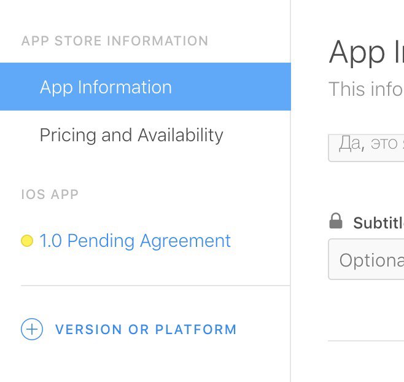Viewport: 404px width, 382px height.
Task: Click the VERSION OR PLATFORM label
Action: [x=146, y=329]
